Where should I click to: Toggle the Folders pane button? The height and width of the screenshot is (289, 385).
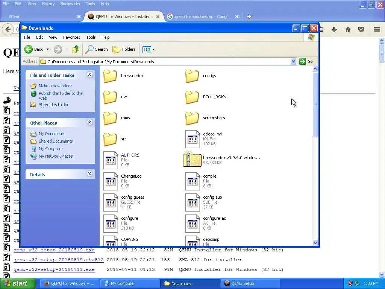tap(124, 49)
